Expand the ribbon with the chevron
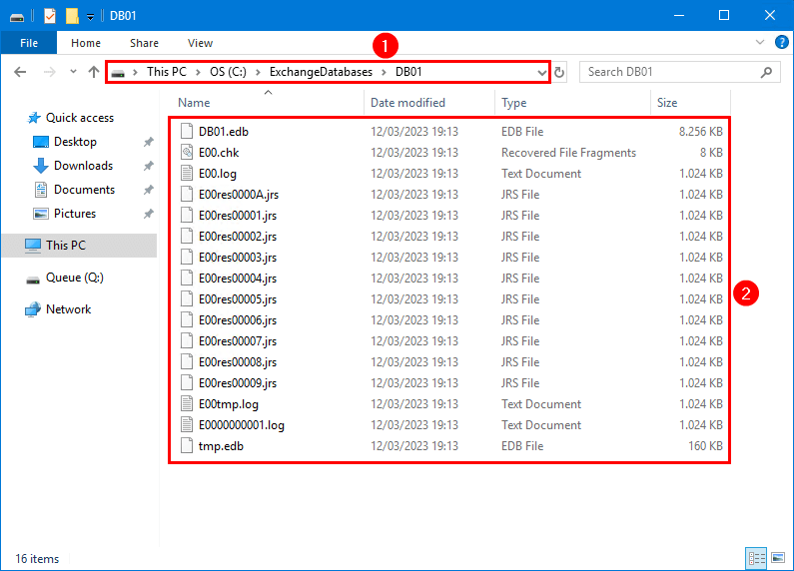This screenshot has height=571, width=794. 760,43
